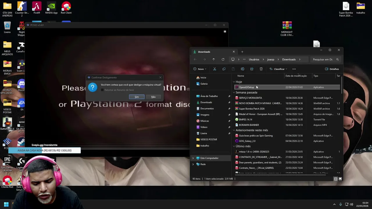Expand Este Computador tree node
The height and width of the screenshot is (209, 372).
(193, 158)
